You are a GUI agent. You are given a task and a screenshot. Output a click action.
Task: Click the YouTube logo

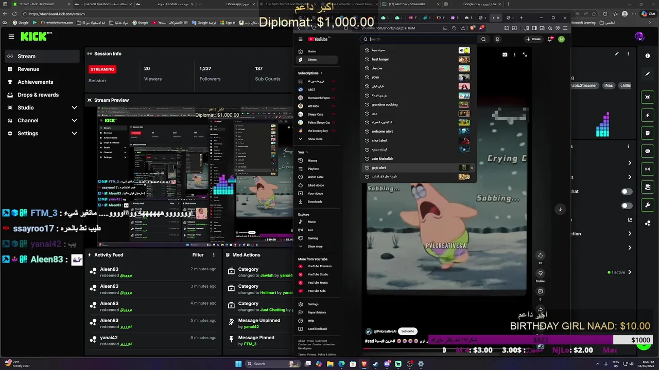(319, 39)
